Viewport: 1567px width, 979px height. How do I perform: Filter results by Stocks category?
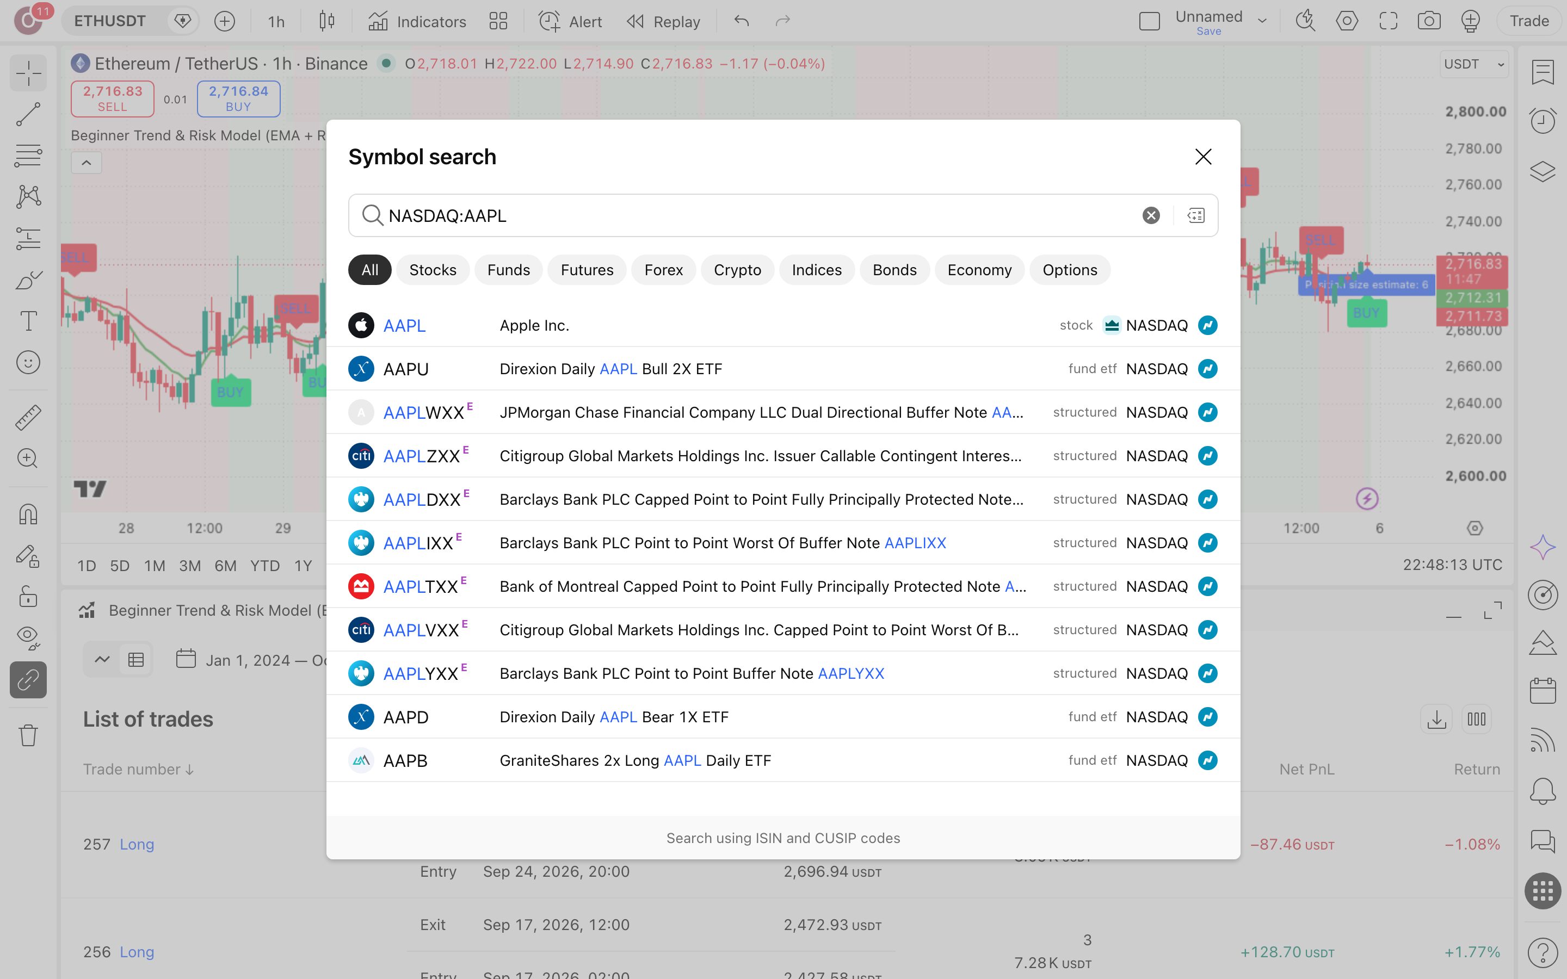pos(433,270)
